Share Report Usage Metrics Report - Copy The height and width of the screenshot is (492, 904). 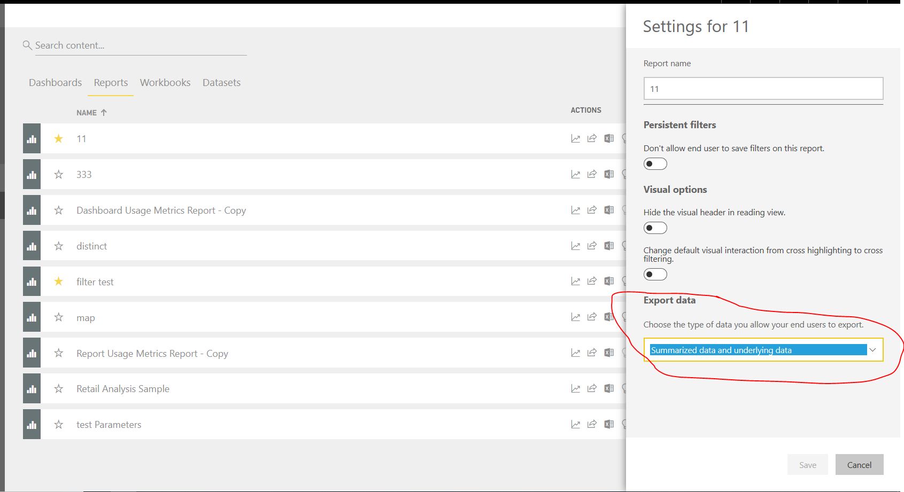point(592,353)
